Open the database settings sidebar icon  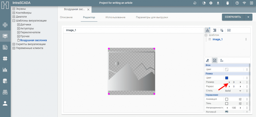click(5, 81)
